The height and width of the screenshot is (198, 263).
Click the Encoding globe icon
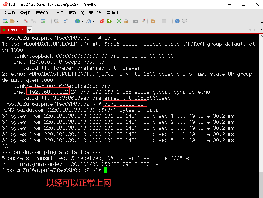click(x=77, y=21)
